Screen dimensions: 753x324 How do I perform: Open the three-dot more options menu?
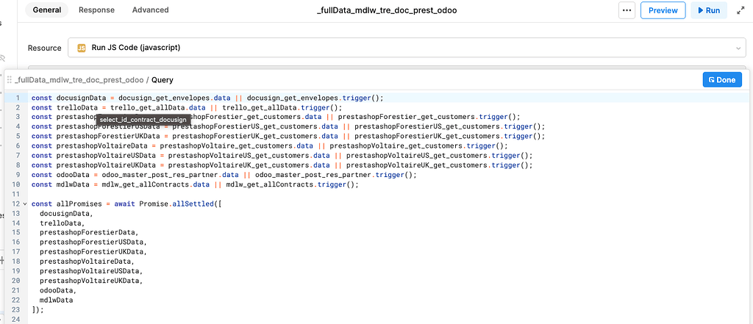tap(627, 10)
